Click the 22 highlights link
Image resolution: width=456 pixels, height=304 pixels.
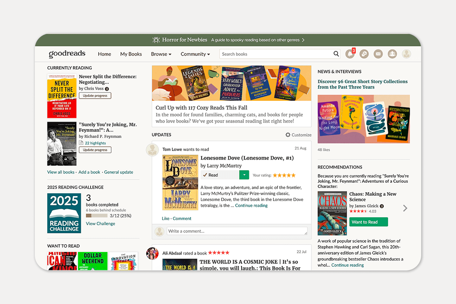95,143
